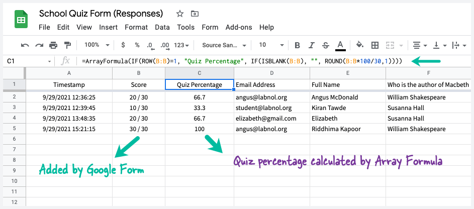Select cell with student@labnol.org
The image size is (474, 209).
point(272,108)
